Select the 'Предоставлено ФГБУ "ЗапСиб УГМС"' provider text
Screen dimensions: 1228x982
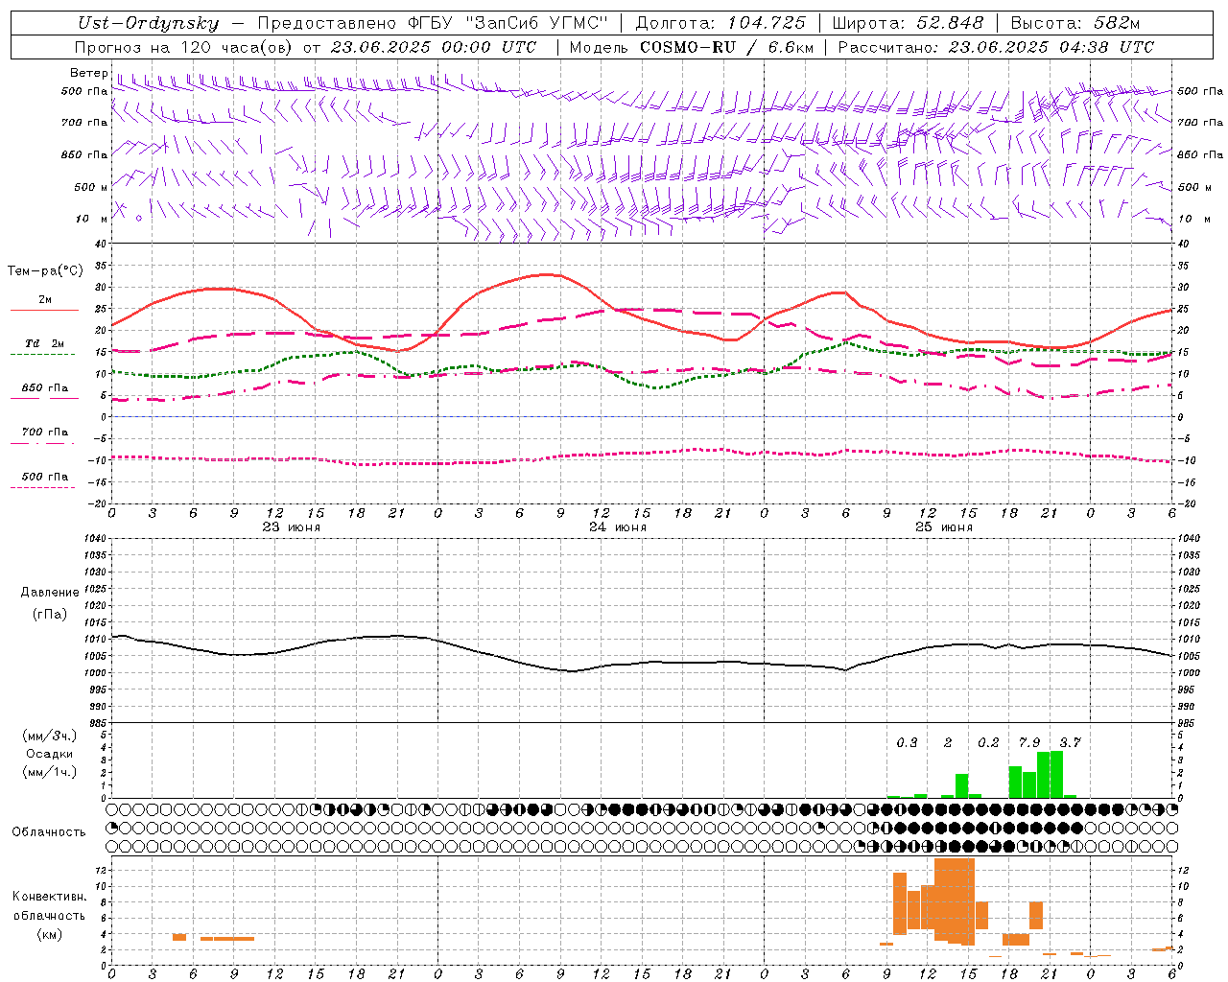(x=433, y=23)
